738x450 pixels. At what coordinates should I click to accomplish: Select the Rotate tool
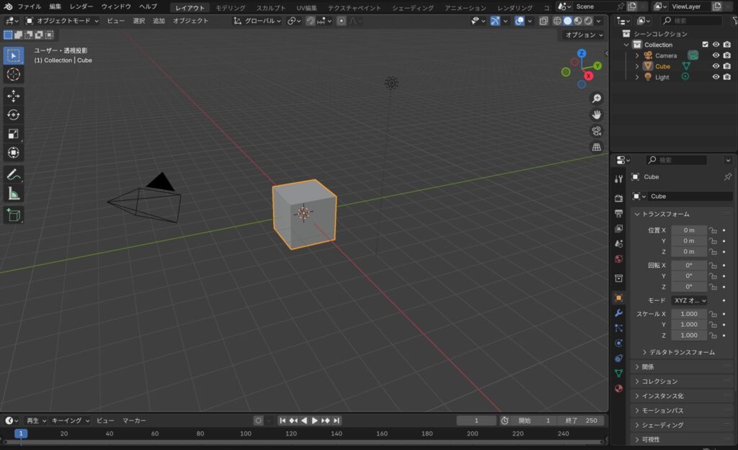[13, 114]
